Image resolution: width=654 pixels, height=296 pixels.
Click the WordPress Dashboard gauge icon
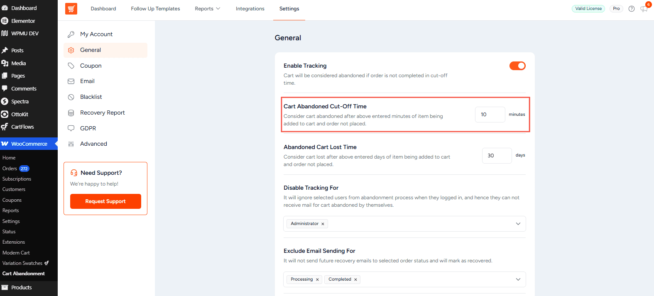[5, 8]
